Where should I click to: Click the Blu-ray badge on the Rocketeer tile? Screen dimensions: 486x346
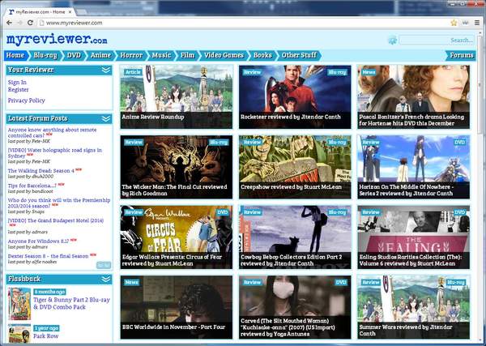337,72
